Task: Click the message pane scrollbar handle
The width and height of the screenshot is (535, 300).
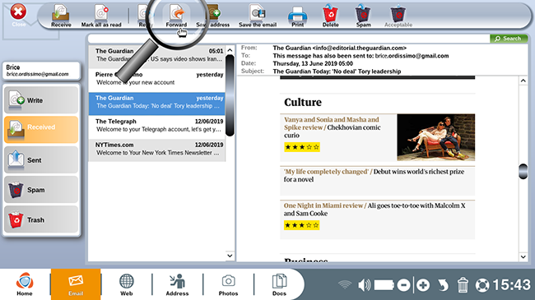Action: 523,172
